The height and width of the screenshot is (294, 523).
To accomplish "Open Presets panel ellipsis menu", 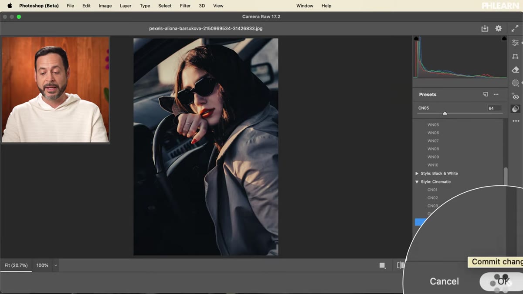I will point(496,94).
